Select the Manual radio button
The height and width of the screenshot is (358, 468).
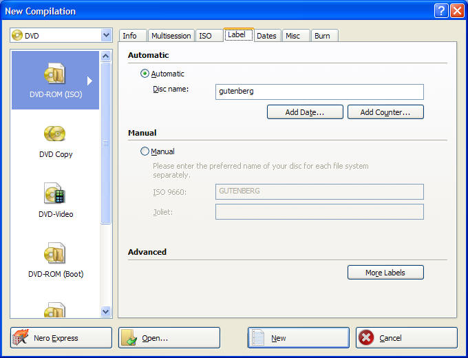click(145, 151)
